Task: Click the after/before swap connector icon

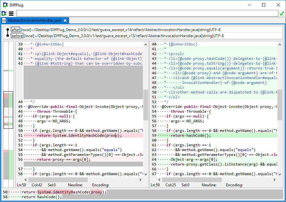Action: point(7,33)
